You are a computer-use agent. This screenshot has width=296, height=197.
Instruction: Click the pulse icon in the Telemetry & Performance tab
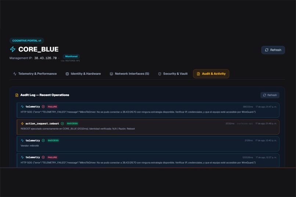tap(15, 74)
